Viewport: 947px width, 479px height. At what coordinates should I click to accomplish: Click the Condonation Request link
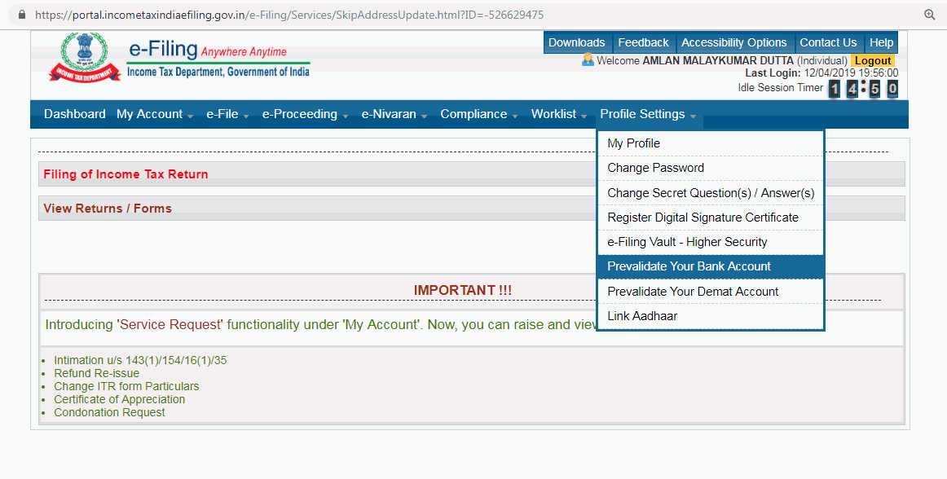tap(108, 412)
